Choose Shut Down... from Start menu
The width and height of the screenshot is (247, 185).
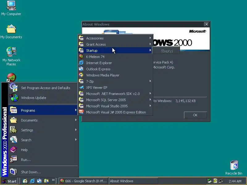pos(43,172)
